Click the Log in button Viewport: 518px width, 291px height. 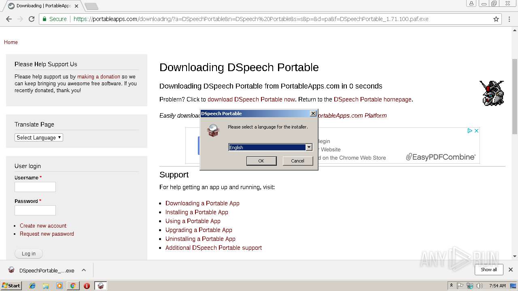coord(29,253)
